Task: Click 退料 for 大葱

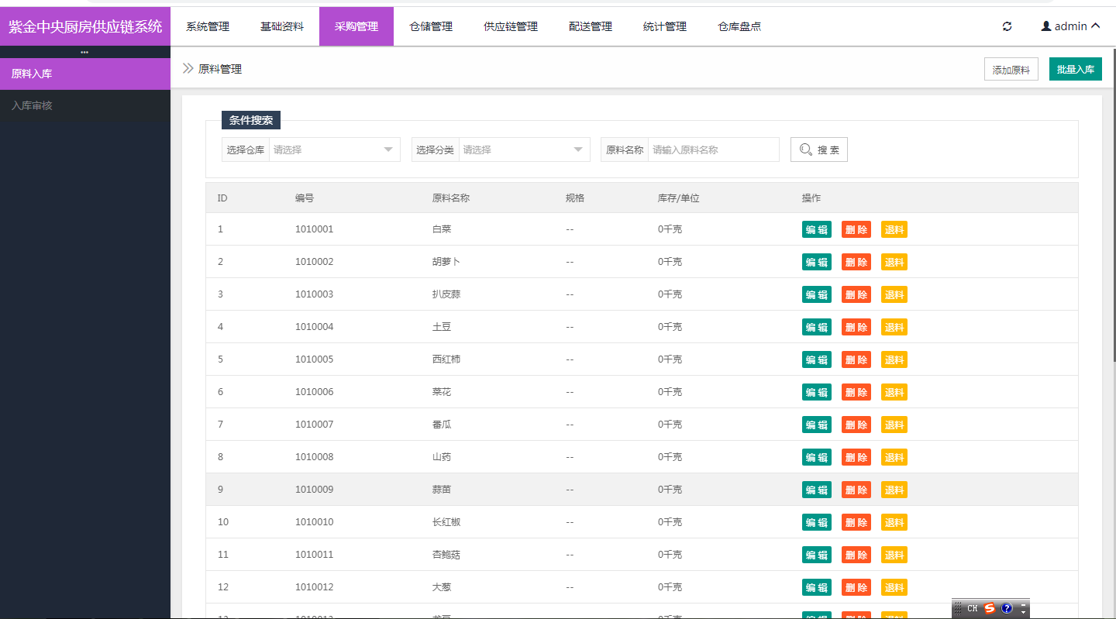Action: click(x=894, y=587)
